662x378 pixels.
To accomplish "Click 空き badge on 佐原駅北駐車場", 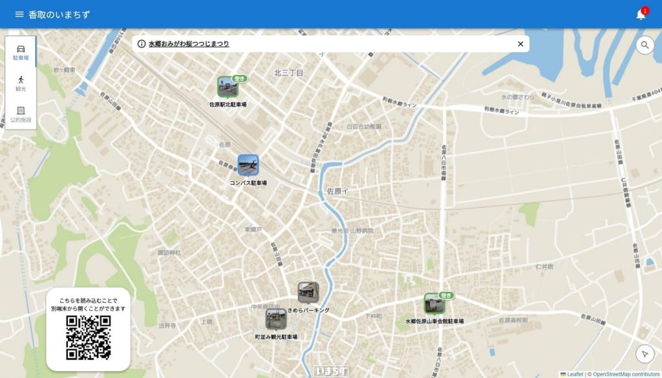I will click(240, 78).
